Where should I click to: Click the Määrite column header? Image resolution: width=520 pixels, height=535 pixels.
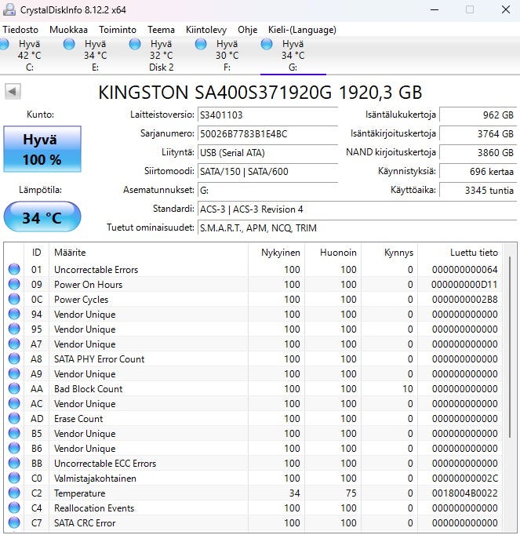(148, 253)
